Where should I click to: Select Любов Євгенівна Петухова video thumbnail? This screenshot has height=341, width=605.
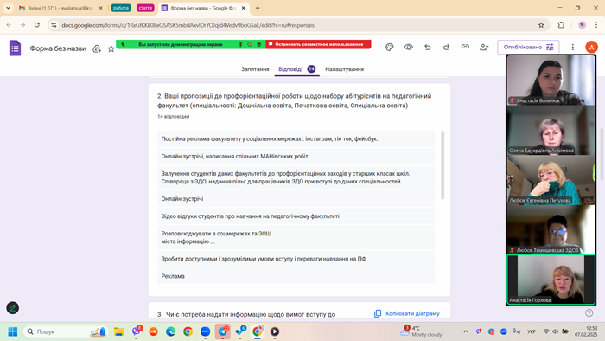pos(551,180)
